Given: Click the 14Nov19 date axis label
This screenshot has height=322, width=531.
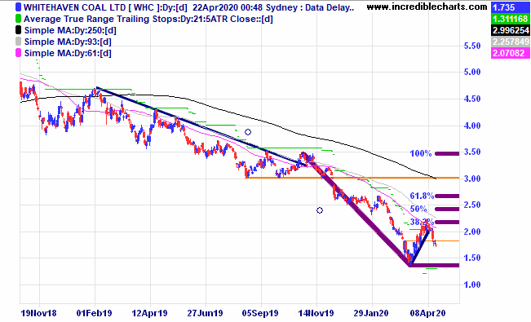Looking at the screenshot, I should click(316, 313).
